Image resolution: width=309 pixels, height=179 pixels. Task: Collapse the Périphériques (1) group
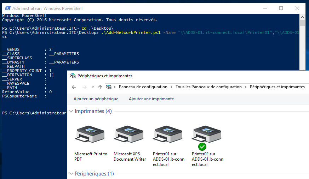[x=71, y=174]
